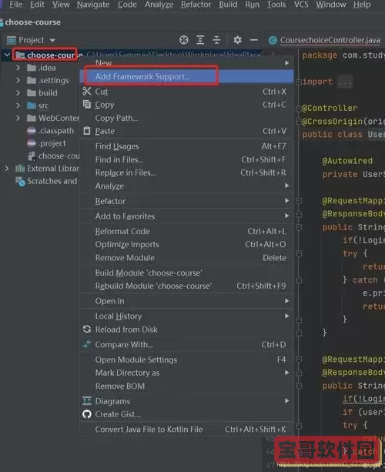This screenshot has height=472, width=385.
Task: Open the File menu in the menu bar
Action: click(x=15, y=5)
